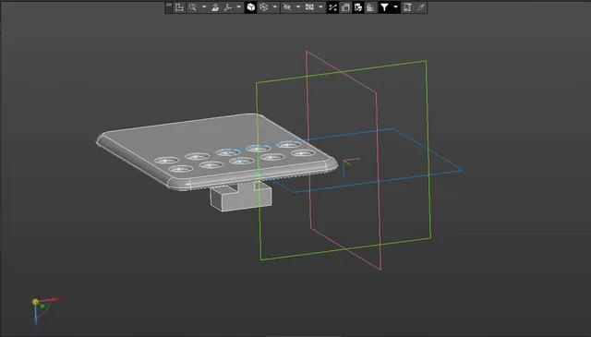Toggle the selection filter funnel icon

(x=384, y=7)
